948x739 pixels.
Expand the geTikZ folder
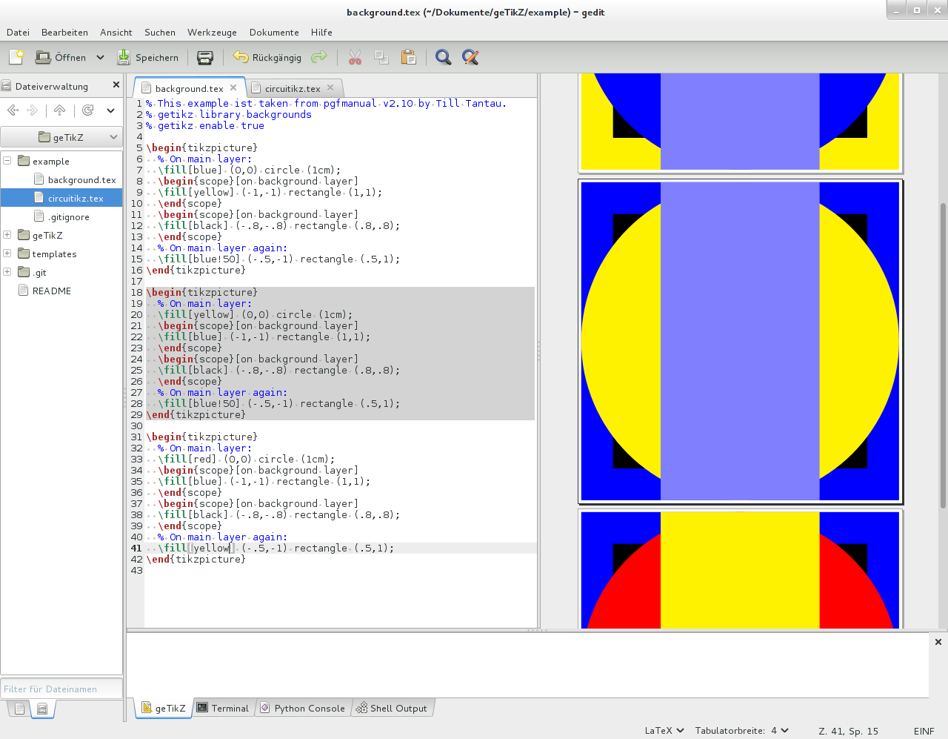7,234
